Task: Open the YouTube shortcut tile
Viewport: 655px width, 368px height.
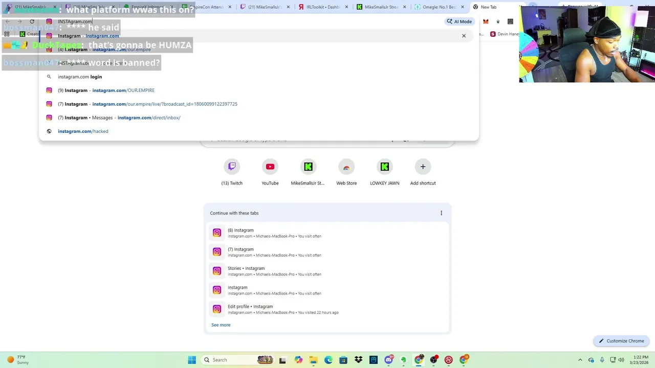Action: (270, 173)
